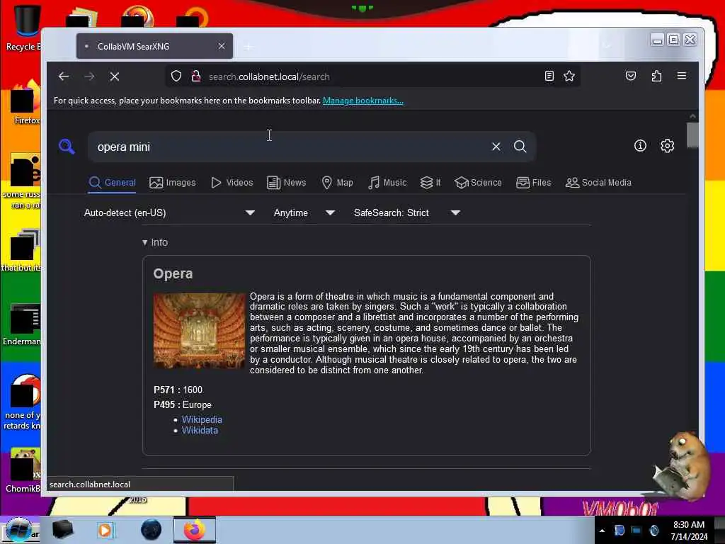Open the Anytime time range dropdown

click(x=304, y=212)
